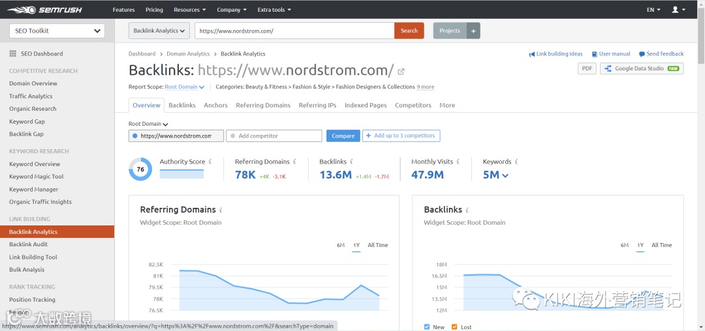Image resolution: width=705 pixels, height=331 pixels.
Task: Open Organic Traffic Insights in sidebar
Action: 40,202
